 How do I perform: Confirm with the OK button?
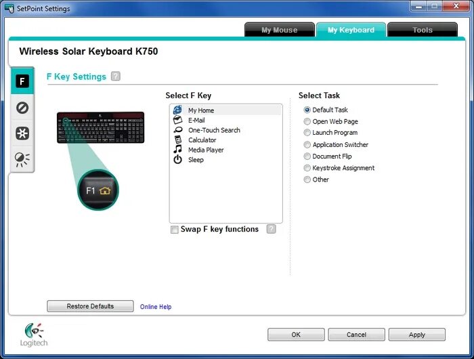pyautogui.click(x=296, y=335)
